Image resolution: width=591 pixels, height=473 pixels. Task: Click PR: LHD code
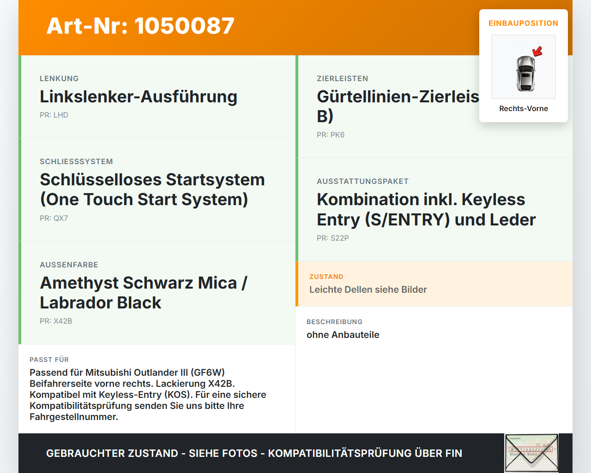pos(54,115)
